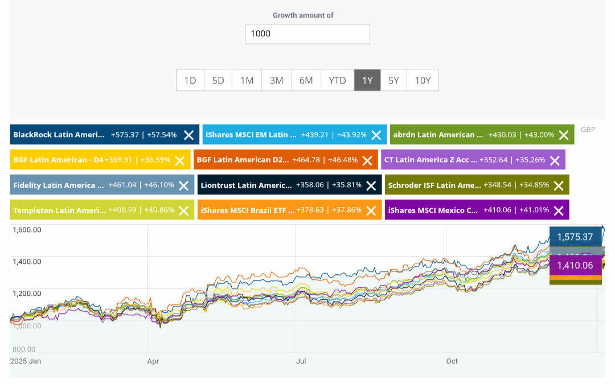Click the BGF Latin American - D4 label
The image size is (615, 384).
(58, 160)
